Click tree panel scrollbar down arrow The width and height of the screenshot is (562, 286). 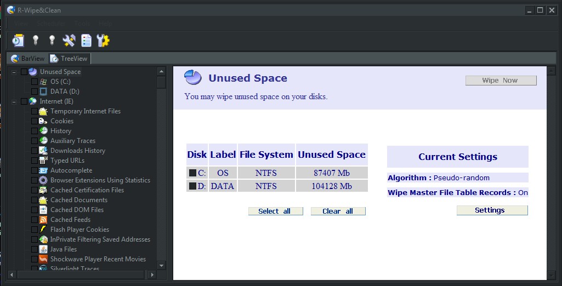[161, 265]
